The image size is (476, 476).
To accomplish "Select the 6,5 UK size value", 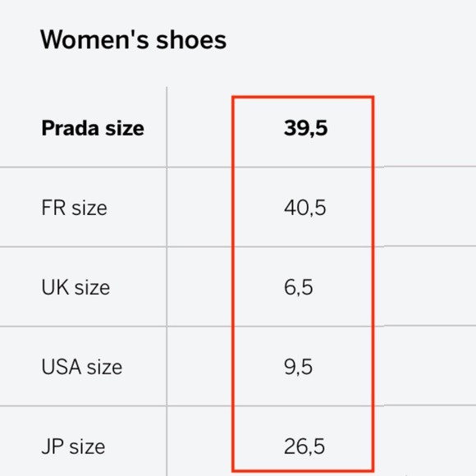I will click(x=299, y=287).
